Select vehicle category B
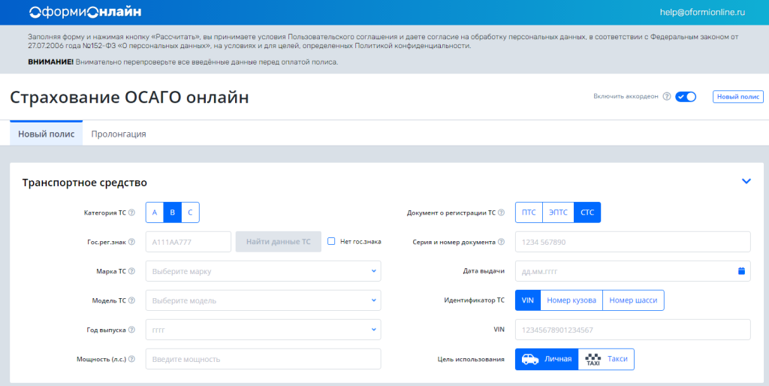The image size is (769, 386). [172, 213]
